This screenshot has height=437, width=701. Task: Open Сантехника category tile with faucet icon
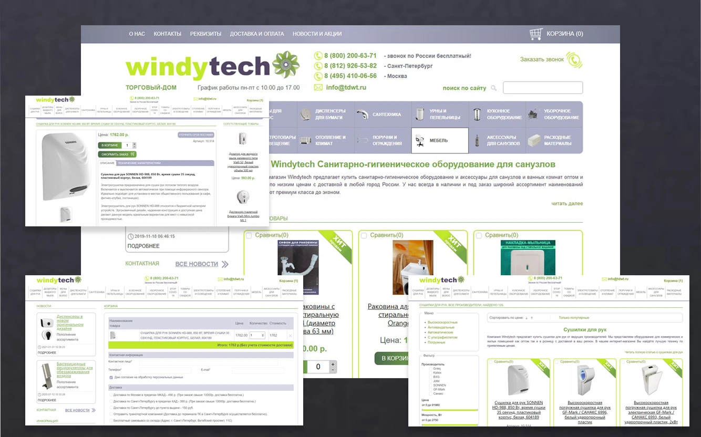383,114
